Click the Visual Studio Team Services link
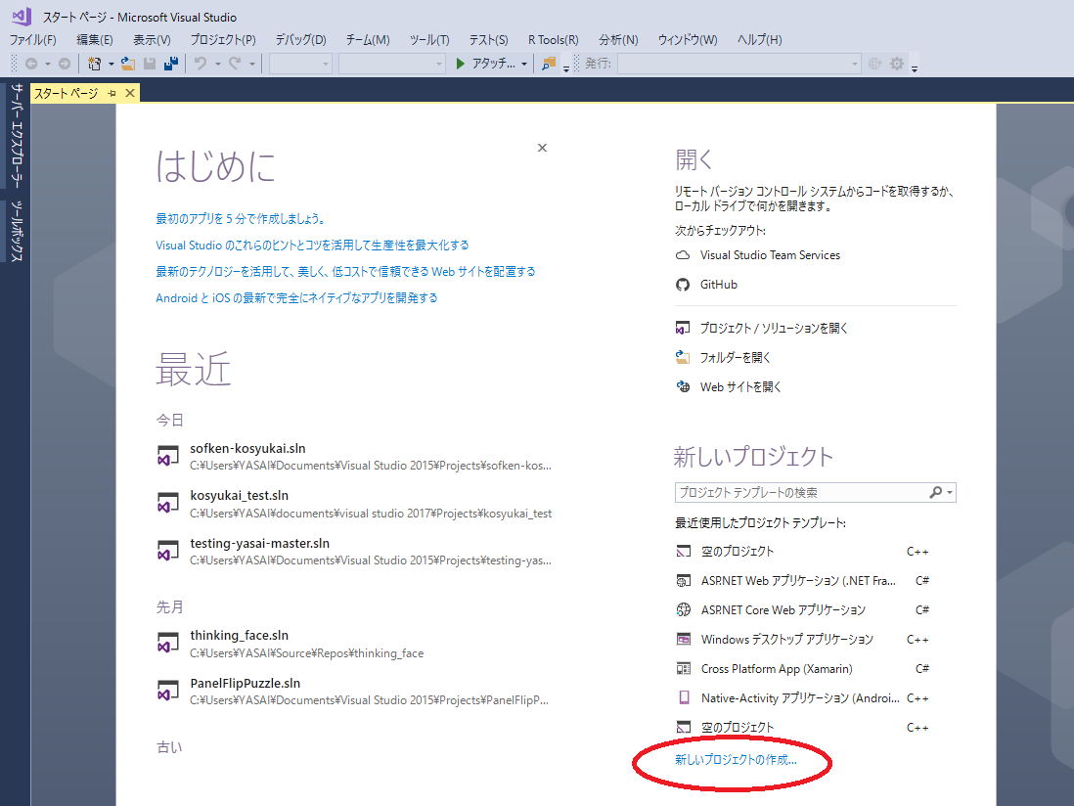Screen dimensions: 1074x806 coord(770,255)
